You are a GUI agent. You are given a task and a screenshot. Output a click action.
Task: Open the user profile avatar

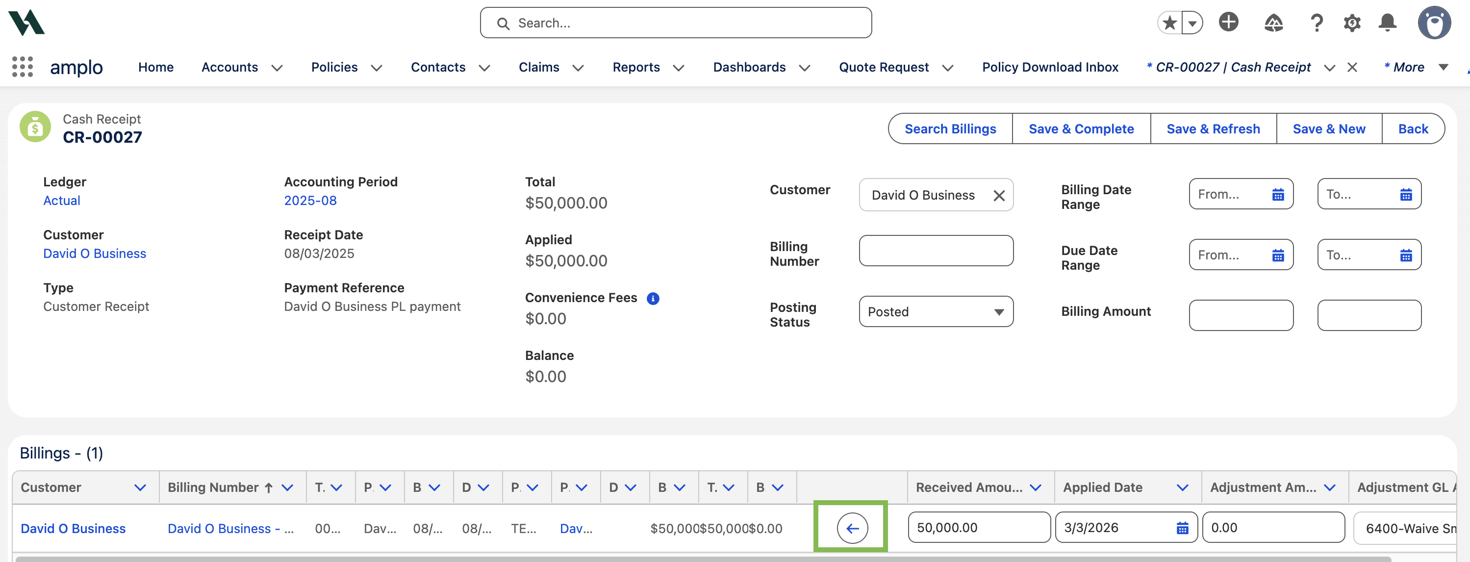tap(1434, 23)
